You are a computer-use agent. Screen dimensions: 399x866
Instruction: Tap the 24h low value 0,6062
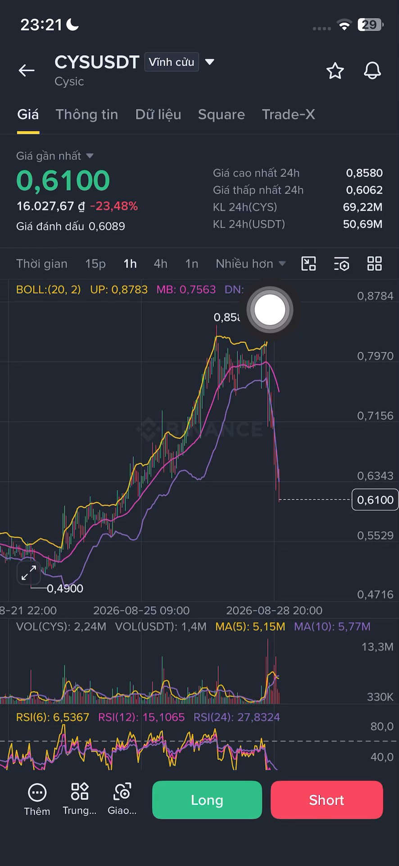tap(364, 190)
